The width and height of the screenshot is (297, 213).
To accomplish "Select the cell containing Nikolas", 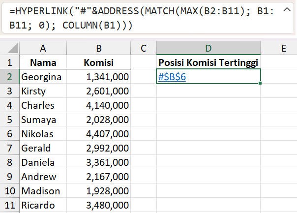I will (x=43, y=134).
